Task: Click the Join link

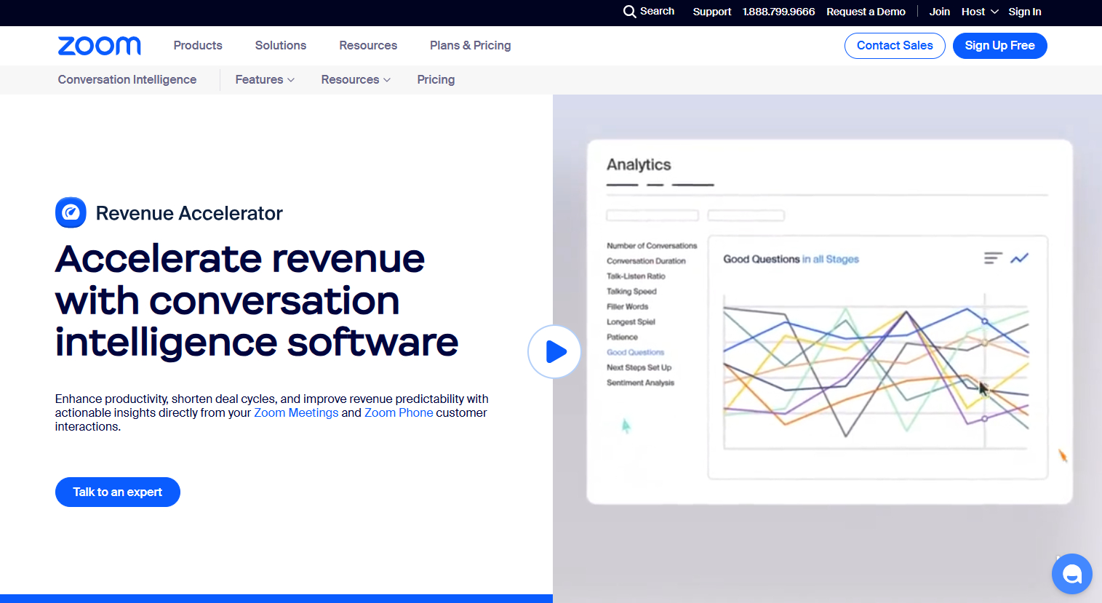Action: click(x=940, y=12)
